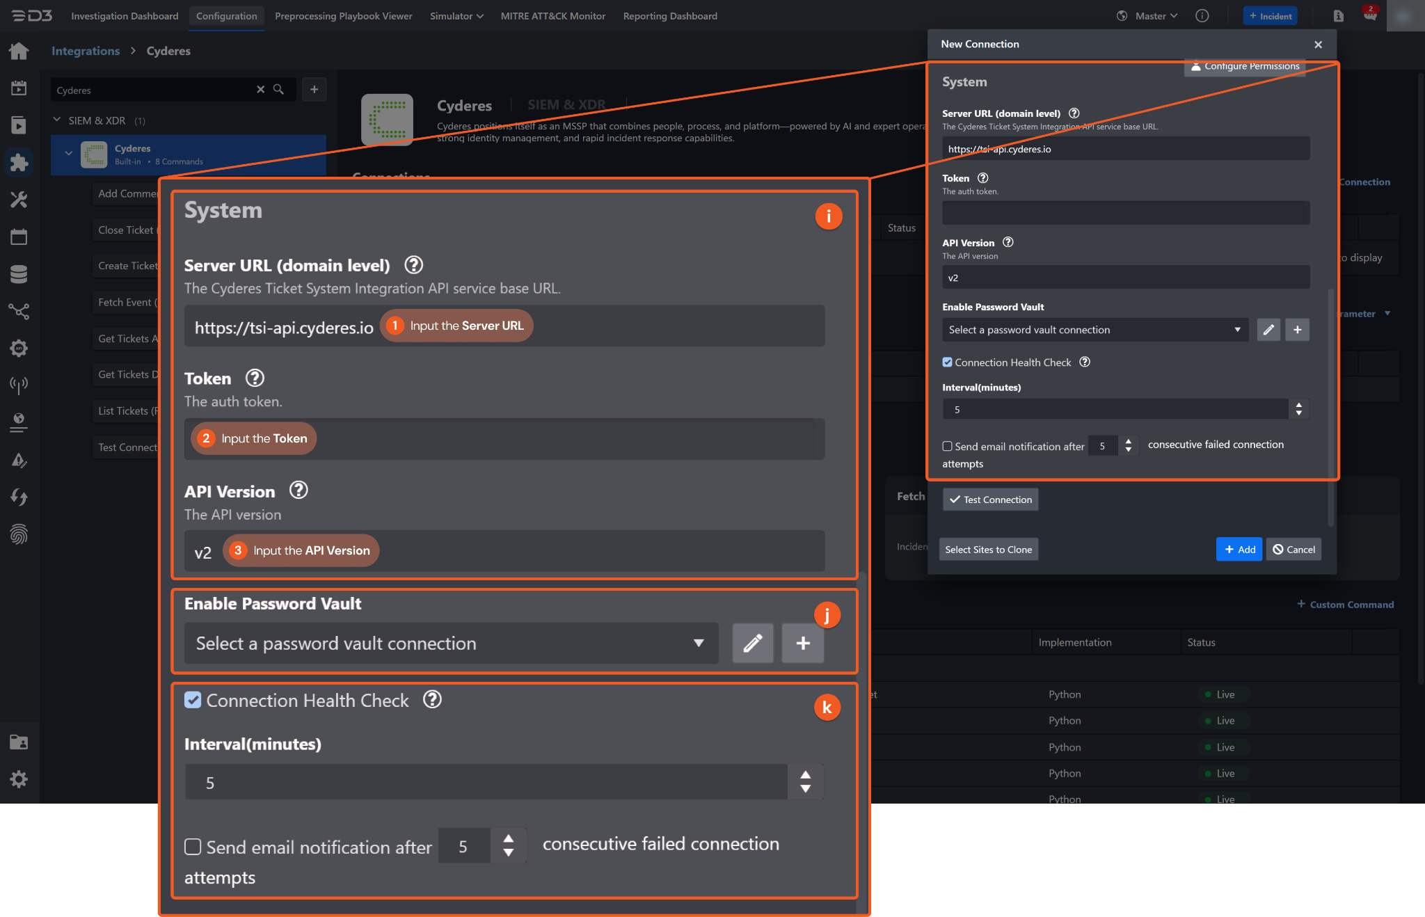The image size is (1425, 917).
Task: Collapse the SIEM & XDR category
Action: point(57,120)
